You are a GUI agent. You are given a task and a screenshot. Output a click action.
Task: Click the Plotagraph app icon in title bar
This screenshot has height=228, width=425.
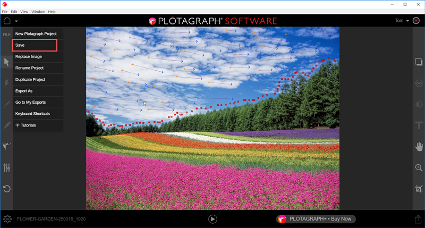[x=5, y=4]
